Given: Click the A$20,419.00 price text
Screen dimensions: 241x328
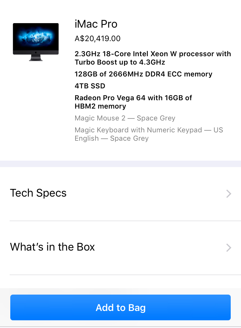Looking at the screenshot, I should pos(97,39).
